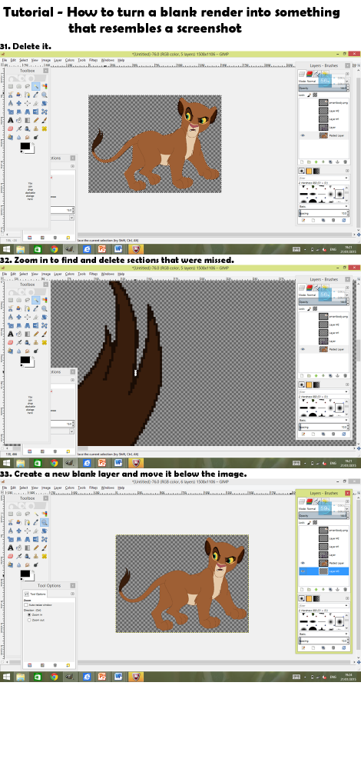Open Layers tab menu arrow in step 33
The width and height of the screenshot is (361, 769).
tap(347, 501)
